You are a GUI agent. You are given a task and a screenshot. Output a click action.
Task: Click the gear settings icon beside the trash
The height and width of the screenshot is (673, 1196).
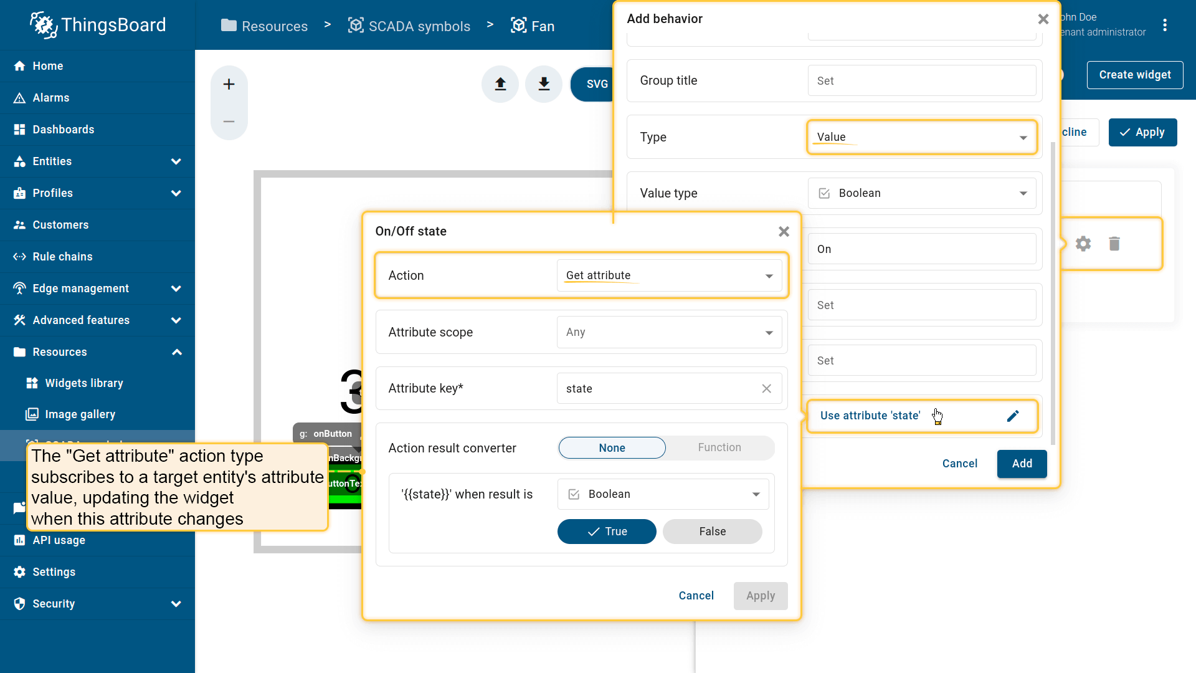point(1083,244)
